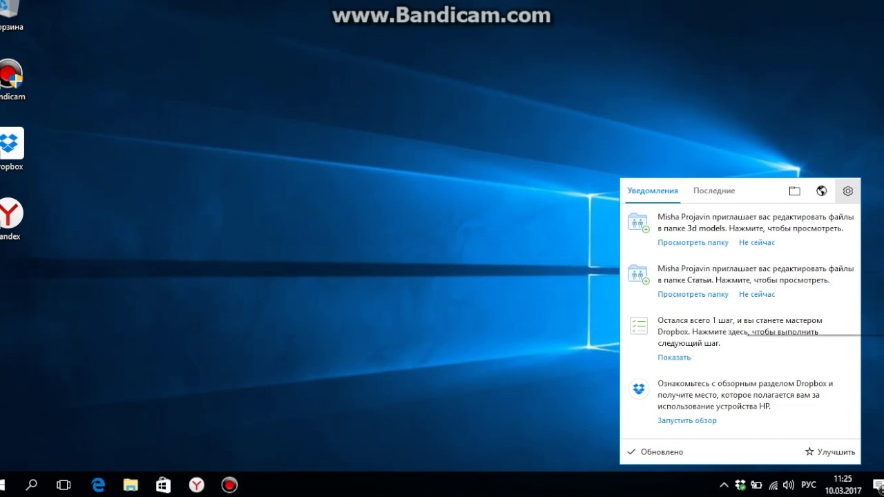Switch to the Уведомления tab
The width and height of the screenshot is (884, 497).
click(x=653, y=191)
